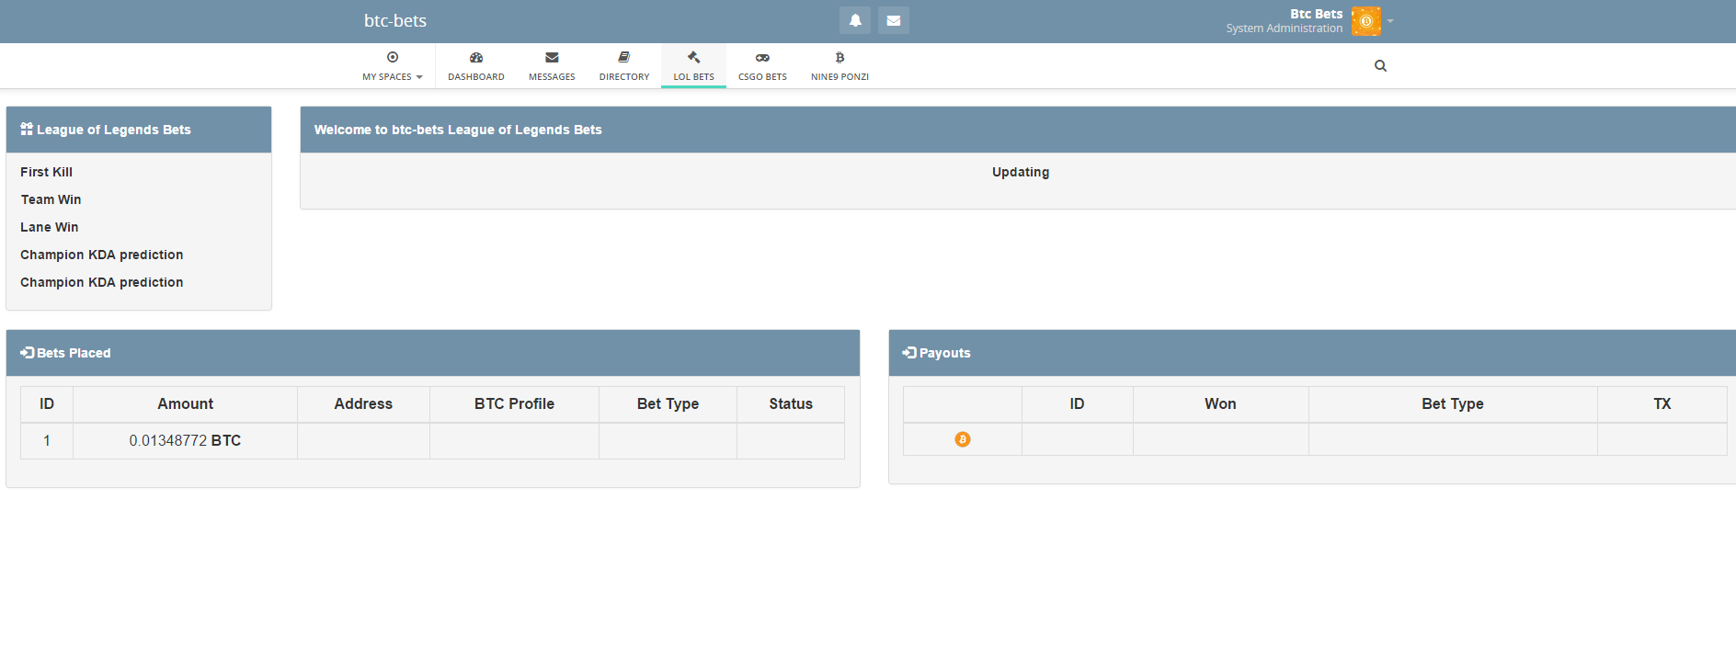Click the Won column header

coord(1220,403)
